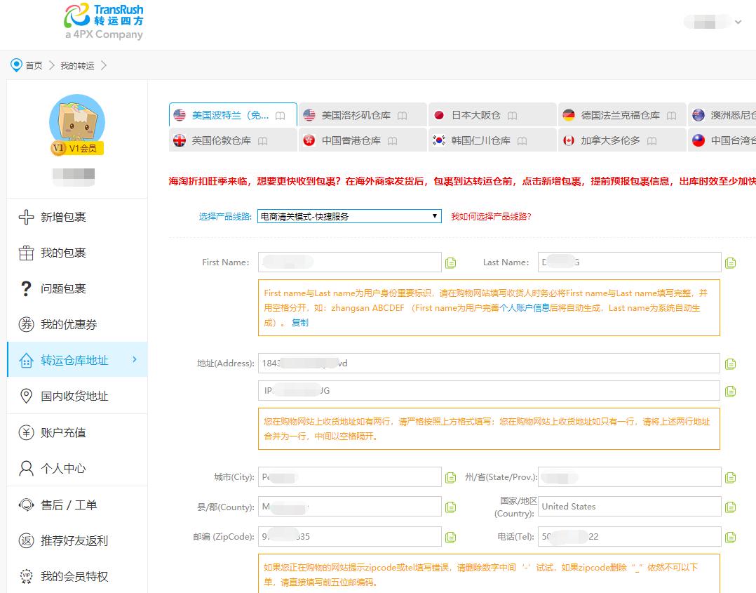The width and height of the screenshot is (756, 593).
Task: Click the 复制 link in the name tip
Action: point(301,322)
